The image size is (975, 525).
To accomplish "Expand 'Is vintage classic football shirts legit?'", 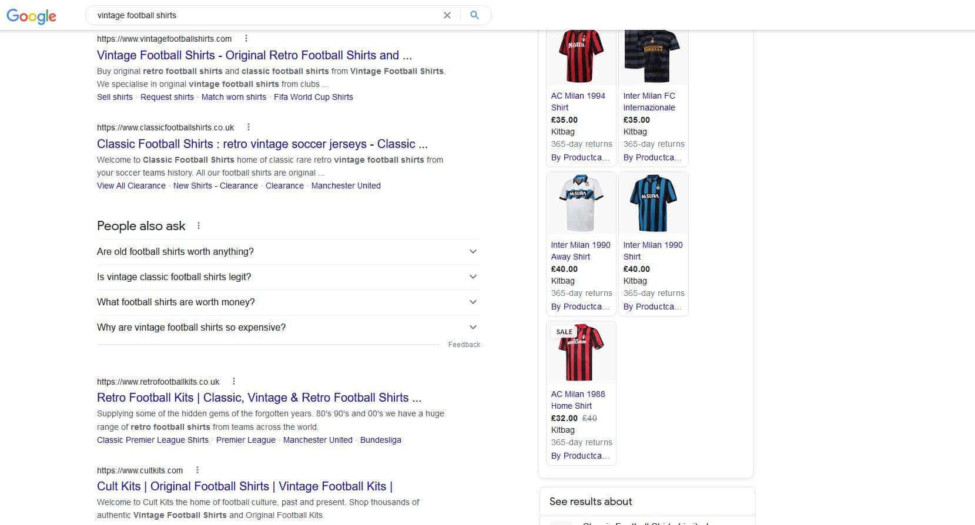I will coord(288,277).
